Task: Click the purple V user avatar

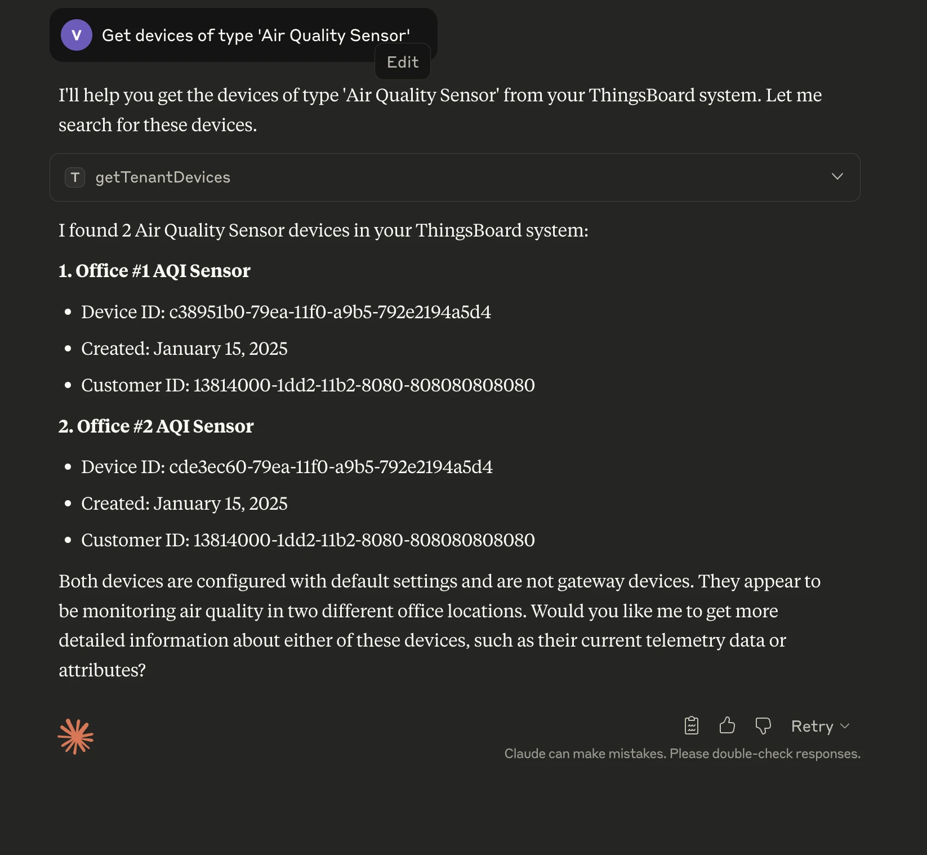Action: point(77,35)
